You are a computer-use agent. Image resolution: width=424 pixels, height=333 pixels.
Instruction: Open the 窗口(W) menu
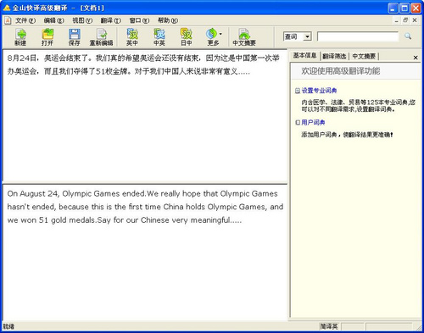[x=139, y=20]
